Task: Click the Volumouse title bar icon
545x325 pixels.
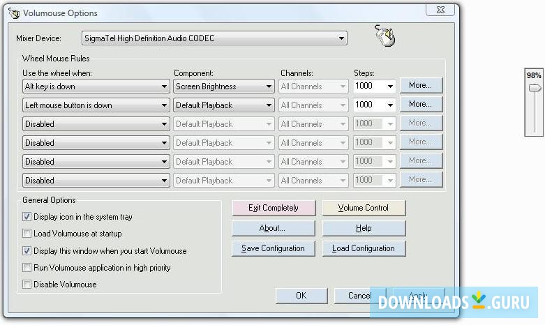Action: (15, 13)
